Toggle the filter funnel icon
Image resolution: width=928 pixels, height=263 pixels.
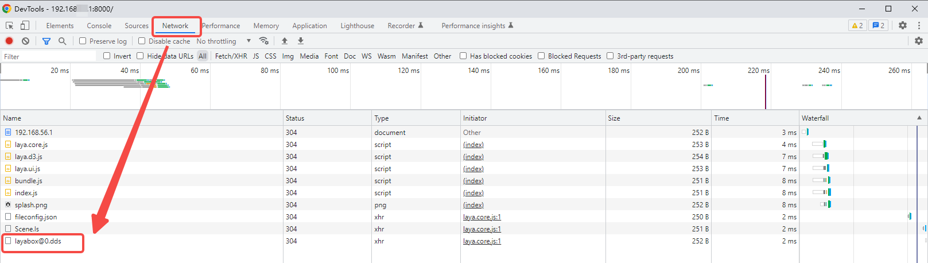pyautogui.click(x=46, y=41)
